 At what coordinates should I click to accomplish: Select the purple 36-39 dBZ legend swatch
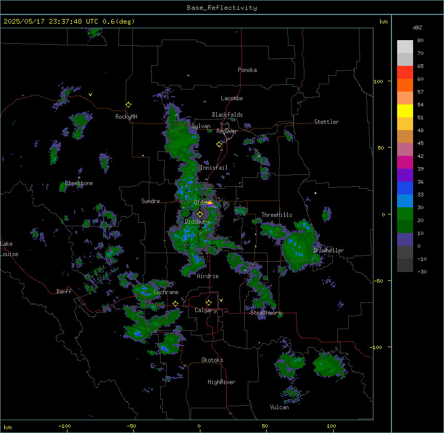coord(405,175)
